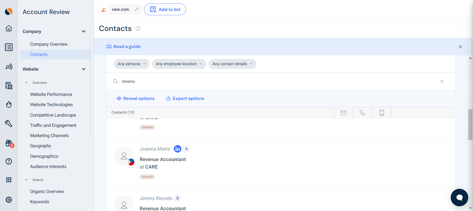Viewport: 473px width, 211px height.
Task: Open the Read a guide link
Action: click(x=124, y=46)
